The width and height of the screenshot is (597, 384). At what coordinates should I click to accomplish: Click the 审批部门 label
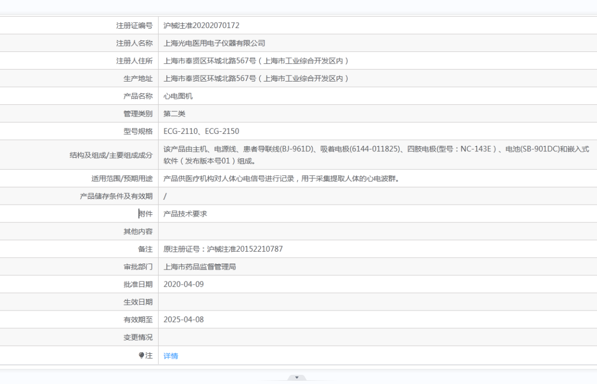point(138,267)
